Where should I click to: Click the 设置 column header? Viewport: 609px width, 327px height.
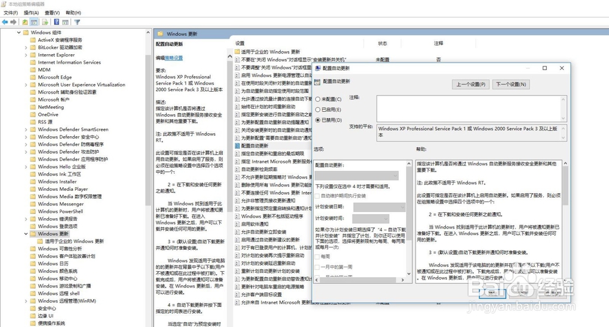239,43
